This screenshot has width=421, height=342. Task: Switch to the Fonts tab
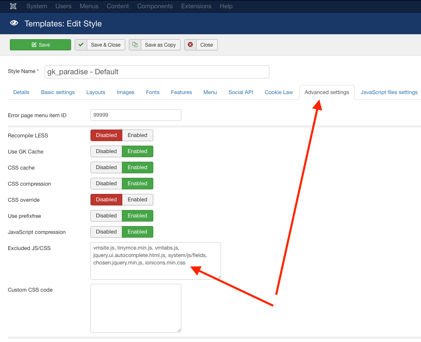click(x=153, y=92)
